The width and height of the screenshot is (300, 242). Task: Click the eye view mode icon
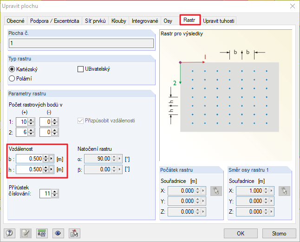coord(58,233)
